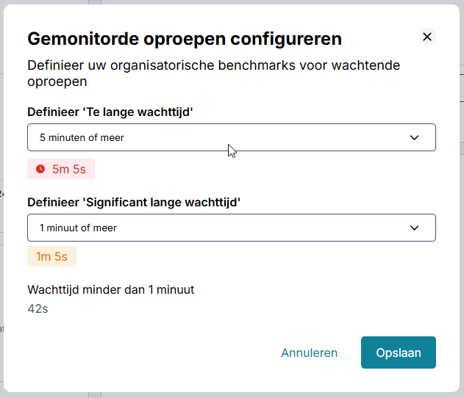Close the dialog with the X icon
Viewport: 464px width, 398px height.
(427, 37)
